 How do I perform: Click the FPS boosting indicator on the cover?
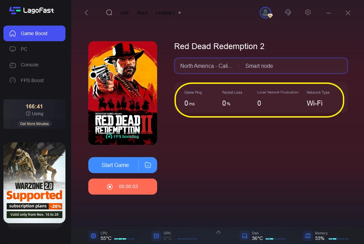(122, 137)
